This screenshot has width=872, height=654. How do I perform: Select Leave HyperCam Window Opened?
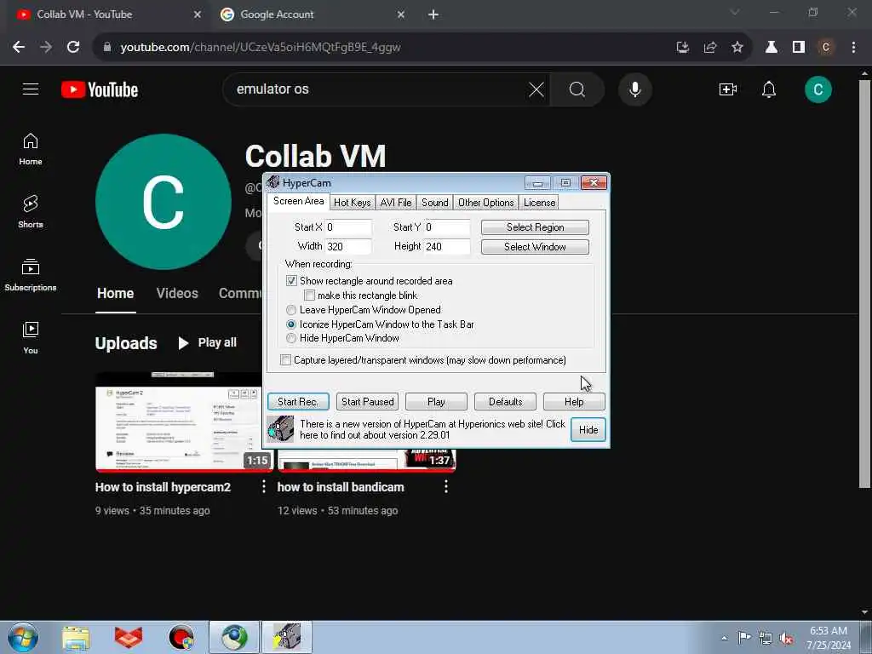tap(291, 310)
